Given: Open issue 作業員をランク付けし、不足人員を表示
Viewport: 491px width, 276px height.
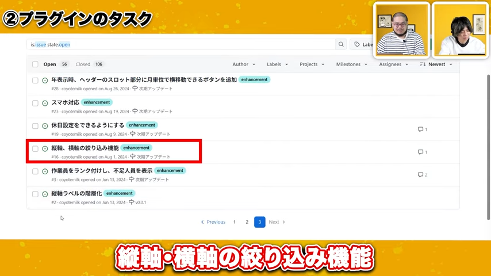Looking at the screenshot, I should tap(102, 171).
